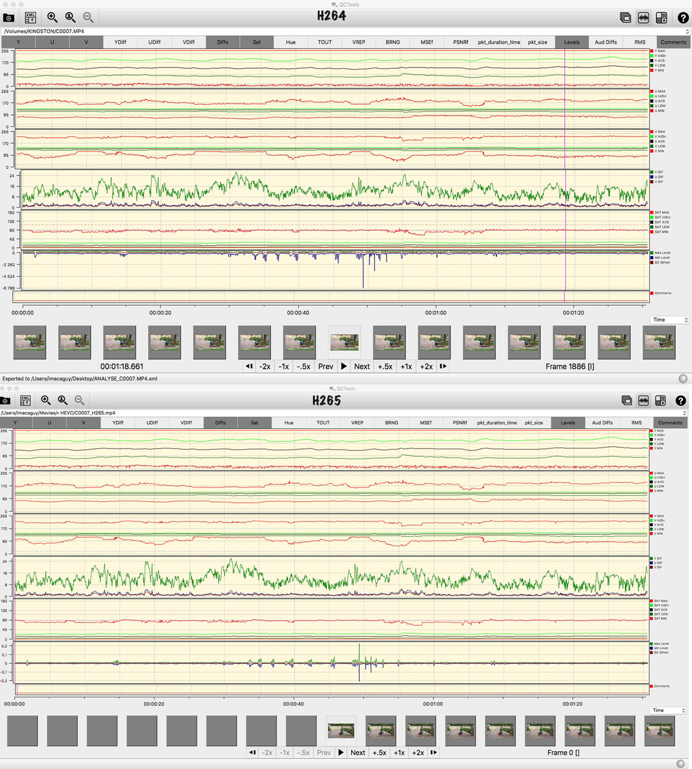Open the Time dropdown in H265 window

(668, 710)
